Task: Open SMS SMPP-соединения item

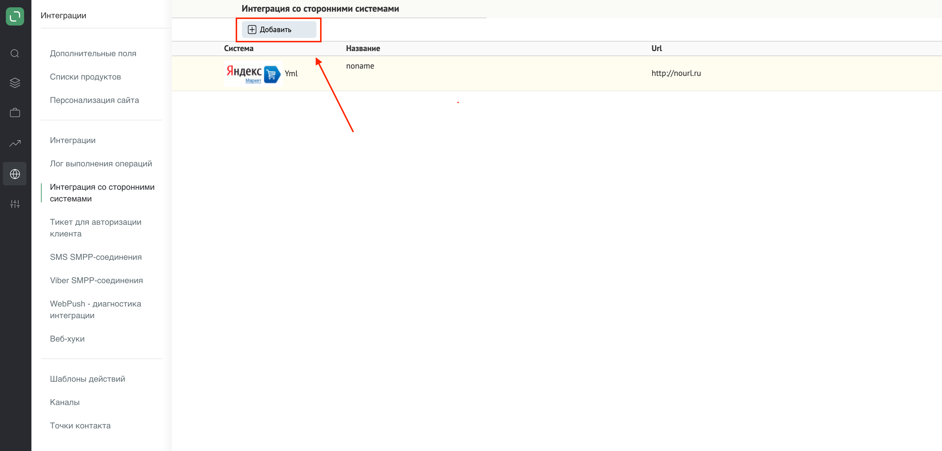Action: 96,257
